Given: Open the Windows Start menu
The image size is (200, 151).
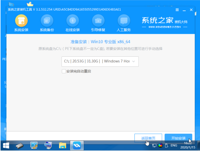Looking at the screenshot, I should pyautogui.click(x=6, y=146).
